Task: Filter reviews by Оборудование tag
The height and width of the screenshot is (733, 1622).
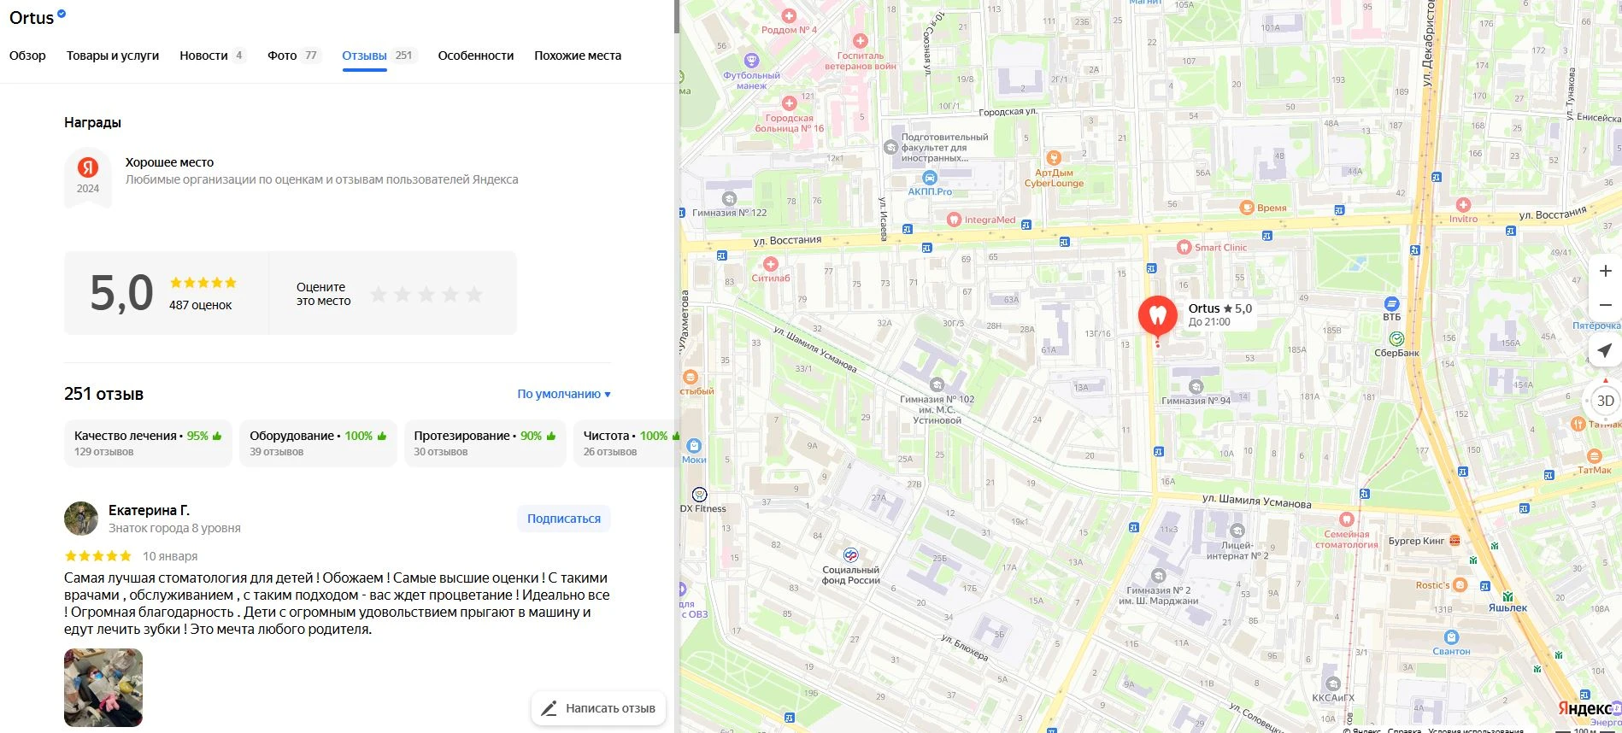Action: pos(317,443)
